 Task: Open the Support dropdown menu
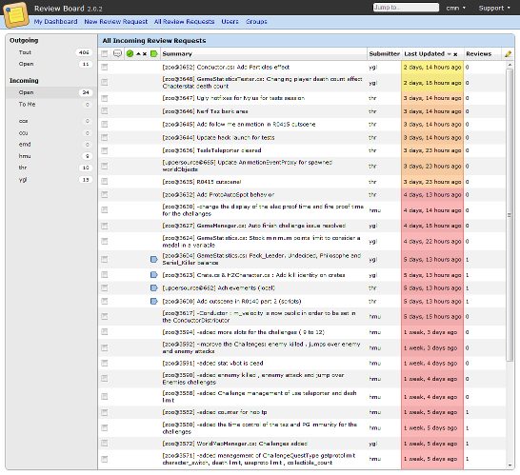point(494,8)
